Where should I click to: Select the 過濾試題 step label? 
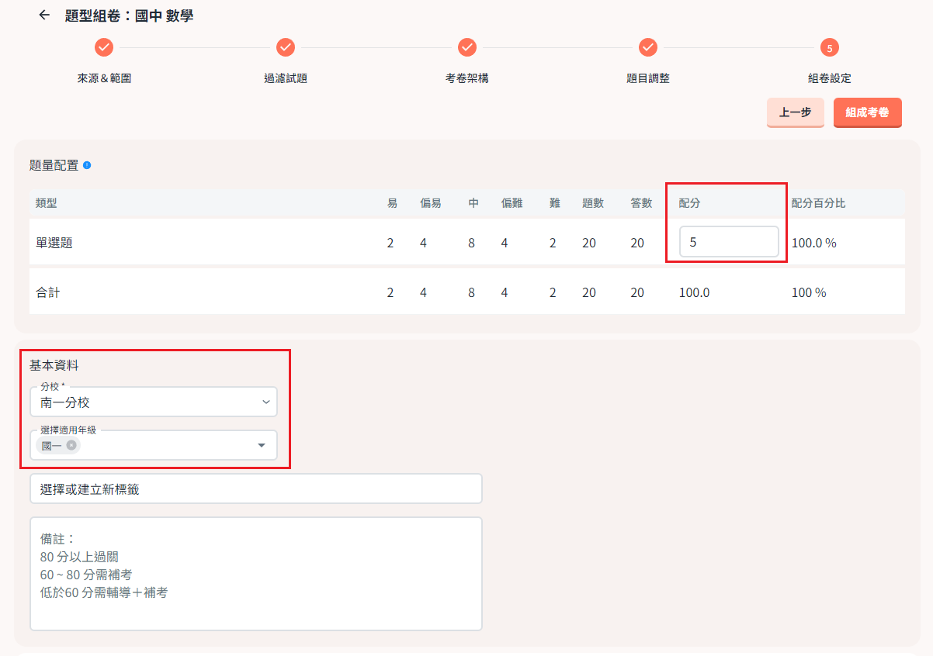click(286, 78)
